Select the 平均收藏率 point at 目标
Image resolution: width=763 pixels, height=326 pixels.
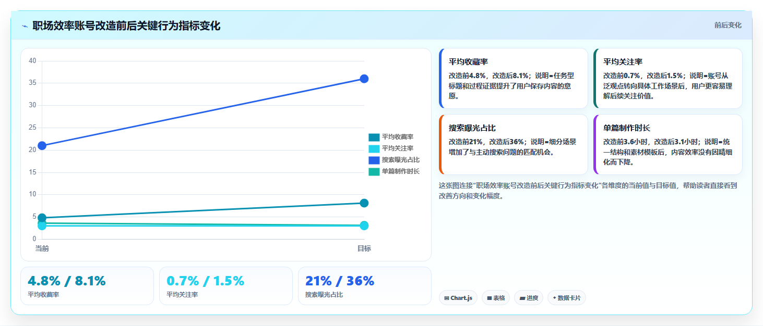[x=364, y=203]
